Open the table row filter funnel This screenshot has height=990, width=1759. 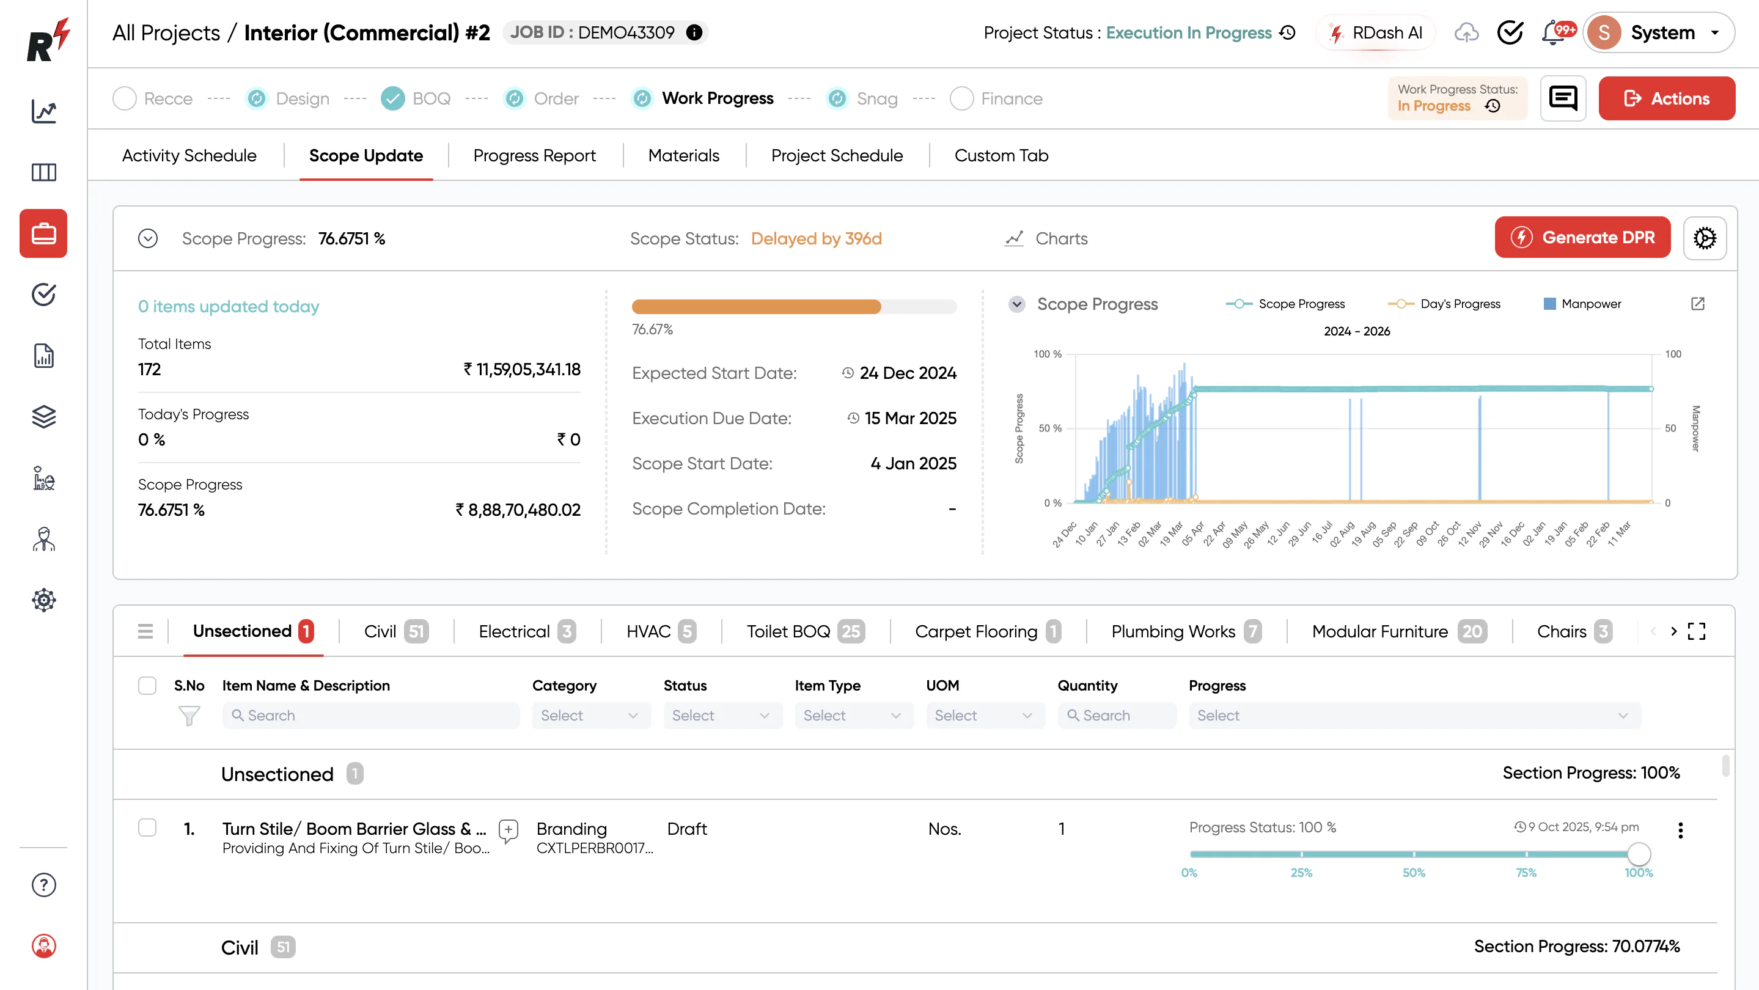(188, 716)
